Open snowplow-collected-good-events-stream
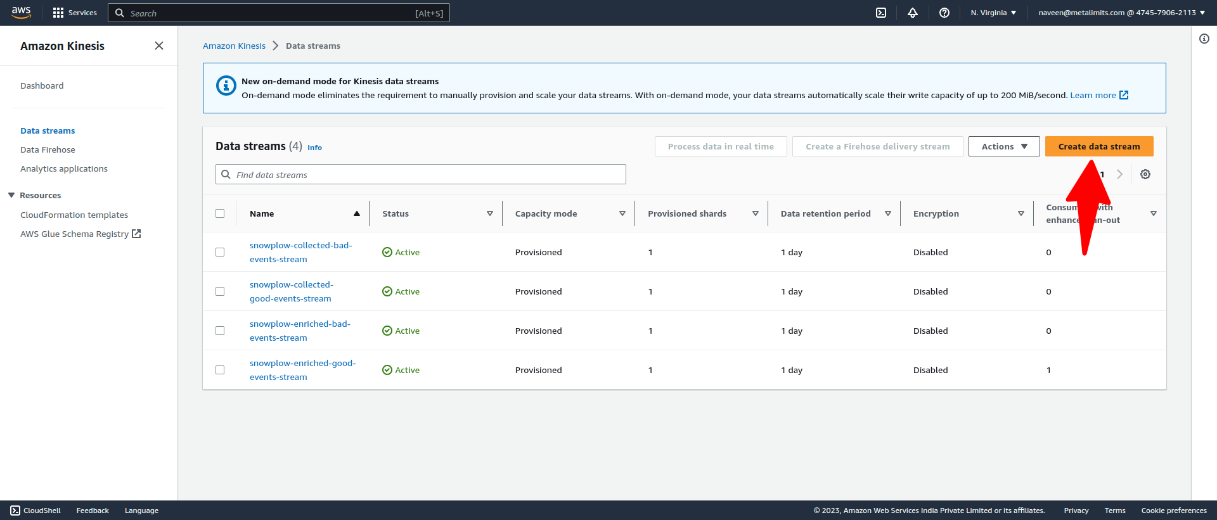This screenshot has width=1217, height=520. click(292, 291)
